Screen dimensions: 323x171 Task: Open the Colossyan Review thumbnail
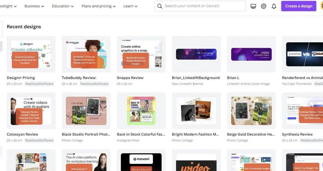pyautogui.click(x=31, y=111)
